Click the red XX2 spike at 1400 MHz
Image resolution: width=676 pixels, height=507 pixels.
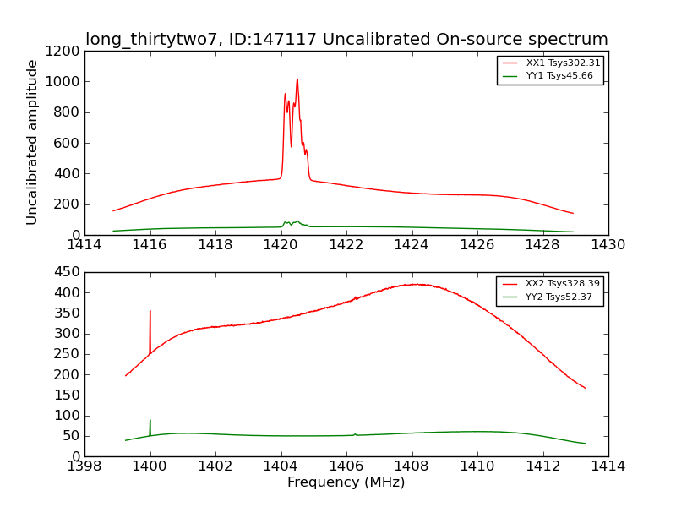150,331
